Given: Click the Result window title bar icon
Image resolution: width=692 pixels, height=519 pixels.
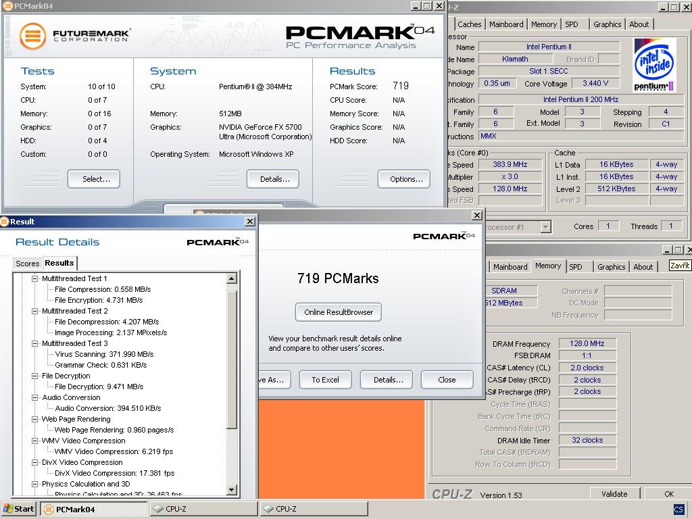Looking at the screenshot, I should click(5, 222).
